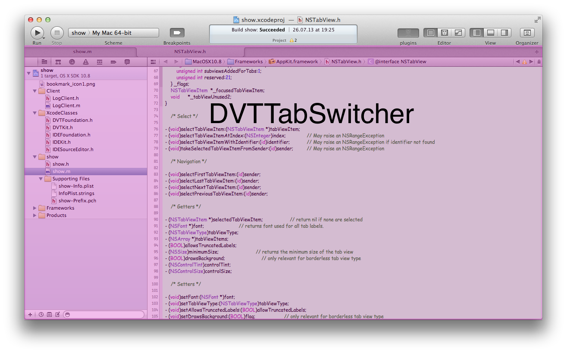Open the Debug navigator lines icon
Viewport: 567px width, 353px height.
coord(100,62)
